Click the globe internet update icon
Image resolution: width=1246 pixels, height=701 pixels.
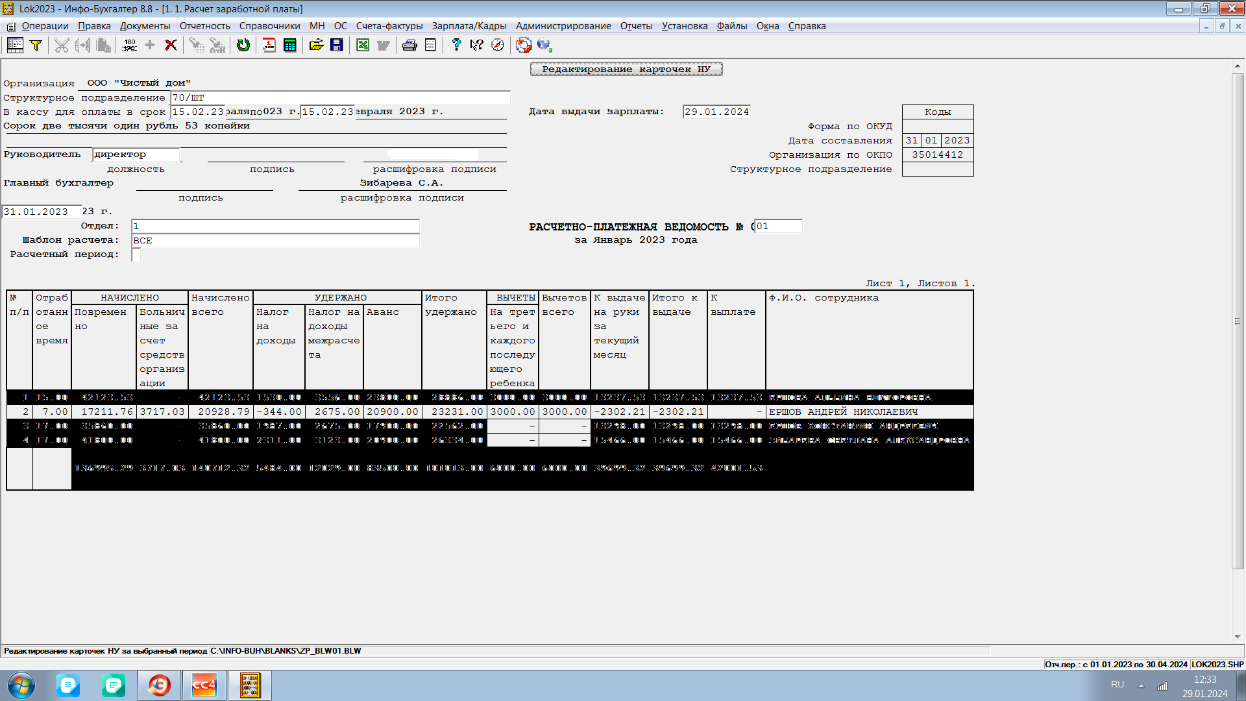(544, 45)
